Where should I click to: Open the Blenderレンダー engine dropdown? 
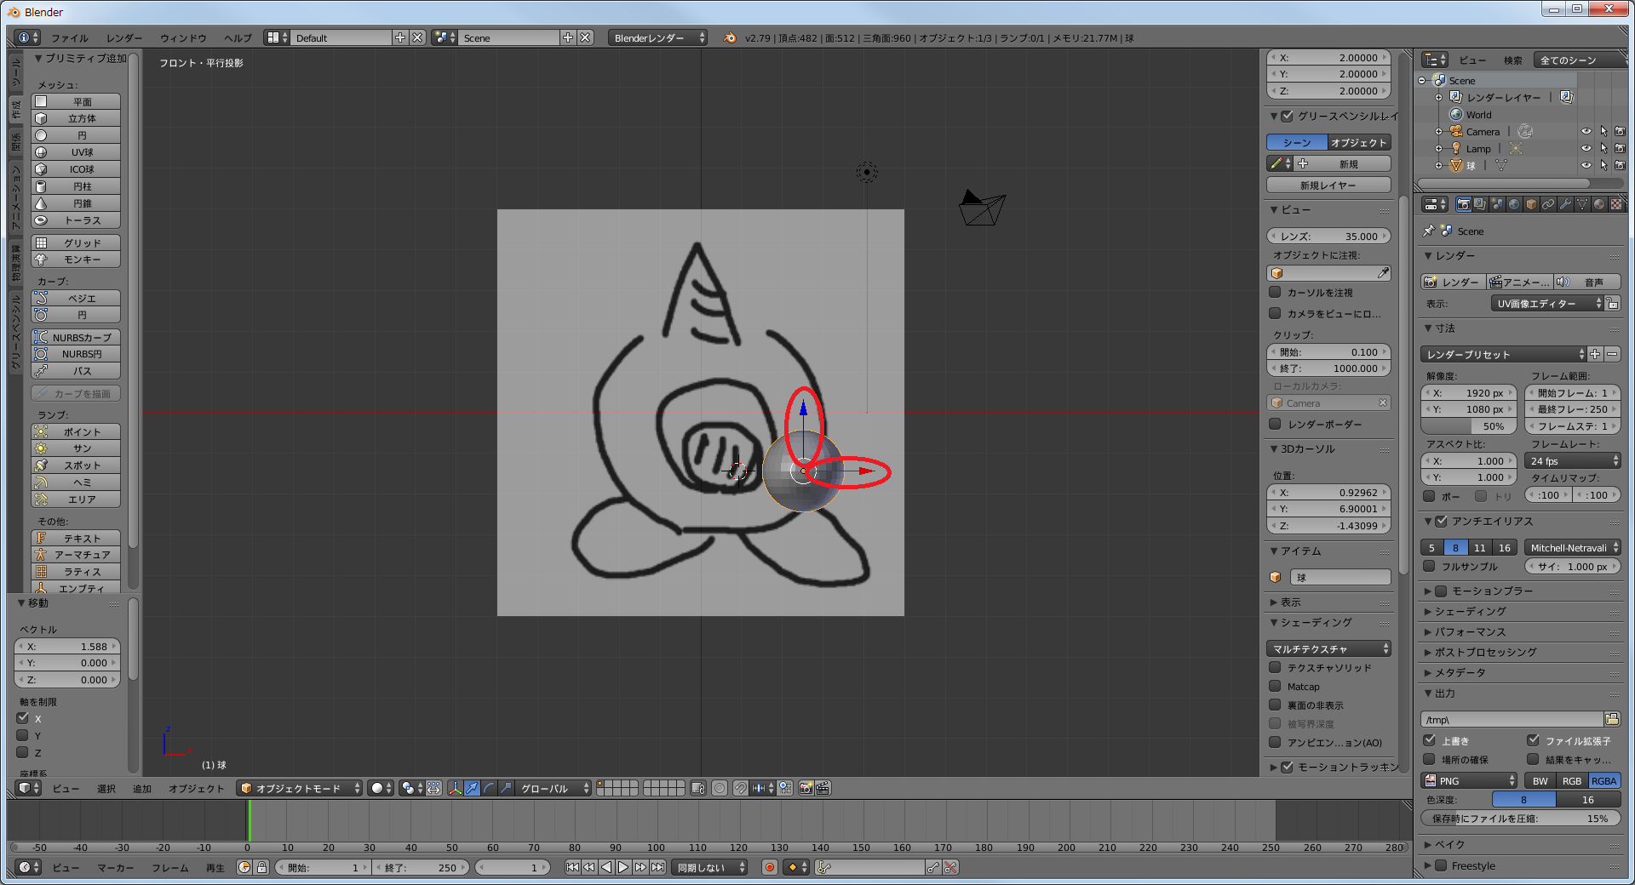click(x=658, y=37)
